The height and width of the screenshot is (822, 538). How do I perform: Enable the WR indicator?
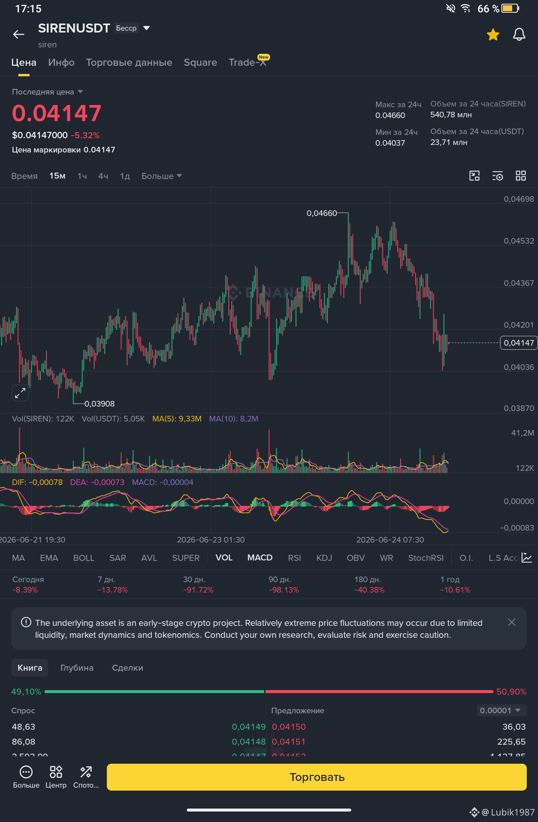pos(386,558)
